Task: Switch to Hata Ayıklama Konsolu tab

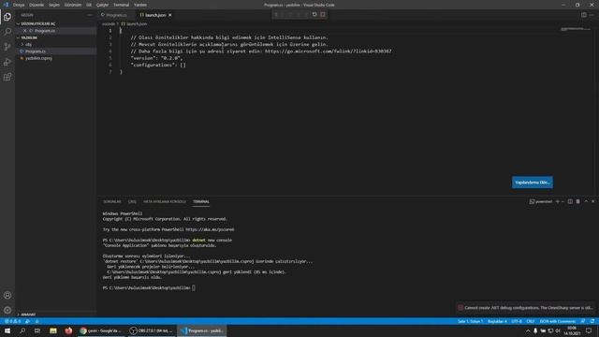Action: click(x=165, y=201)
